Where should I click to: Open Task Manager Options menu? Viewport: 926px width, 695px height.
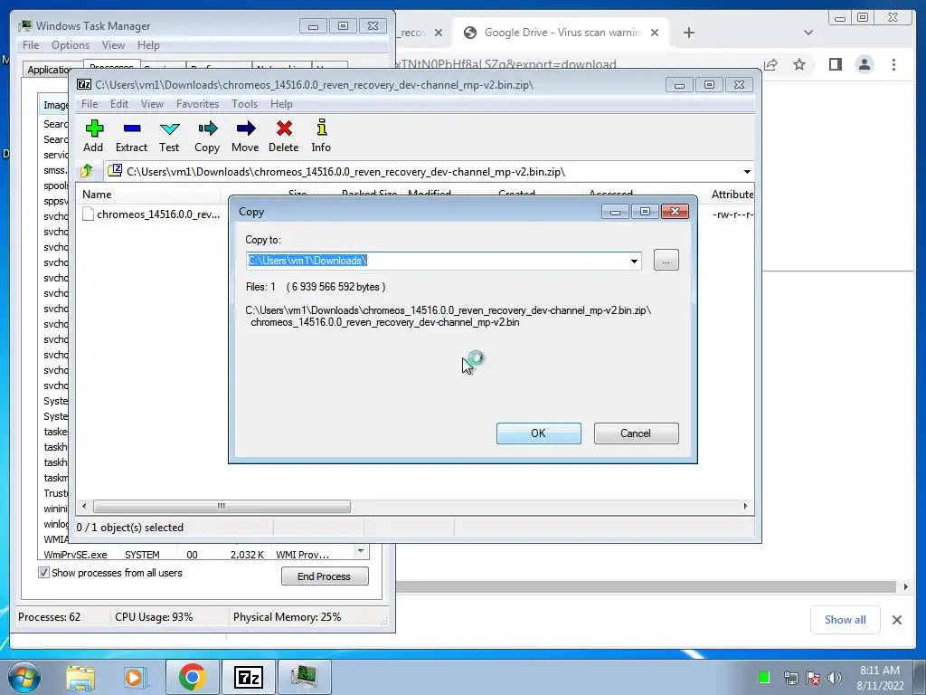coord(71,45)
